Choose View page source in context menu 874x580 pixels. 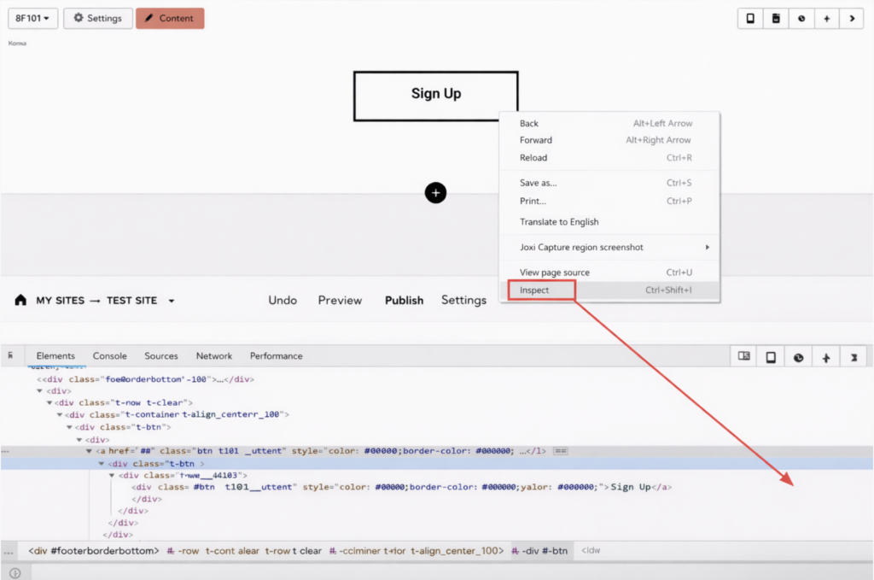click(555, 272)
